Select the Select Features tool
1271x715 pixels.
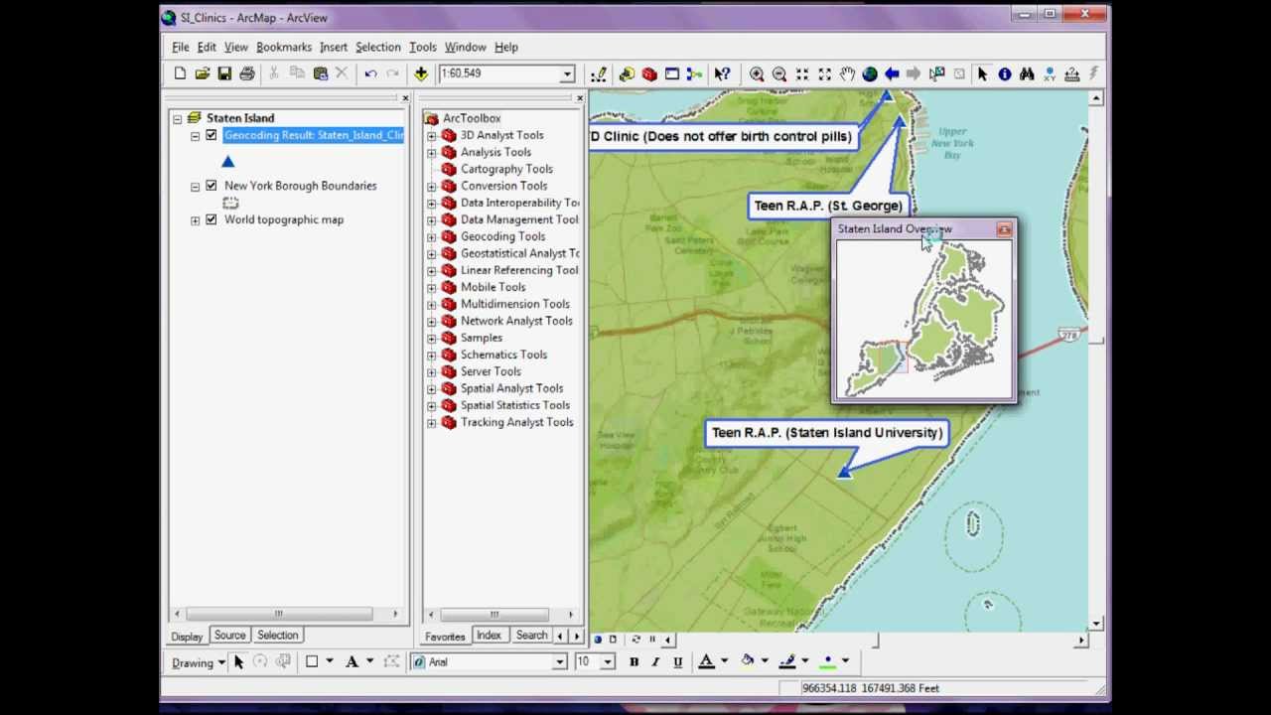[936, 74]
